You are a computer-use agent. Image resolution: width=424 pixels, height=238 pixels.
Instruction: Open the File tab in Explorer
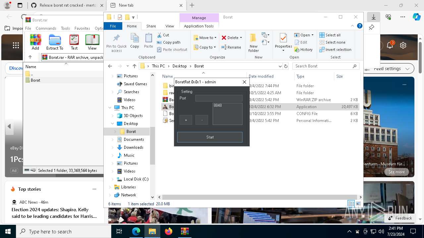tap(113, 26)
